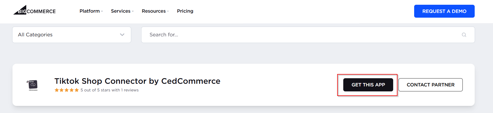This screenshot has height=113, width=493.
Task: Focus the Search for... input field
Action: [x=308, y=35]
